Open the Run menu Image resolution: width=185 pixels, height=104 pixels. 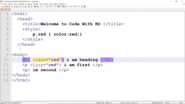click(51, 4)
